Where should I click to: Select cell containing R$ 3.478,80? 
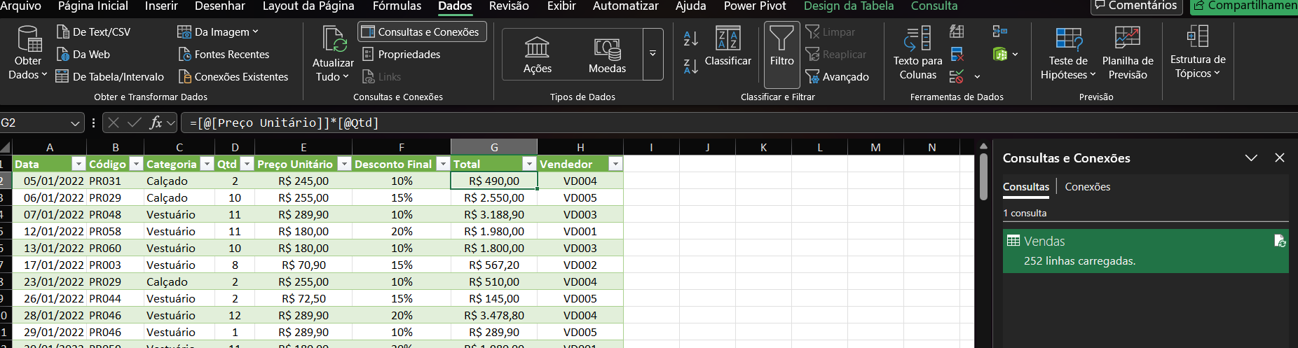(494, 315)
